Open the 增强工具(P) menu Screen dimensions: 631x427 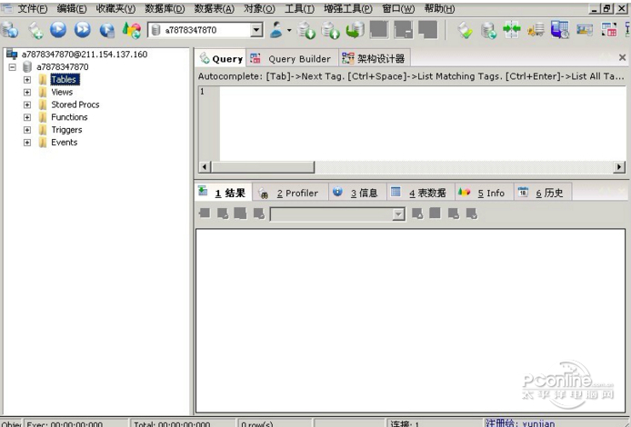click(x=348, y=9)
